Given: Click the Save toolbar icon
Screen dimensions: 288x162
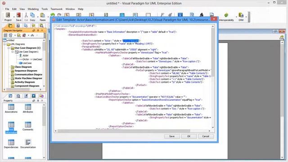Looking at the screenshot, I should point(18,17).
